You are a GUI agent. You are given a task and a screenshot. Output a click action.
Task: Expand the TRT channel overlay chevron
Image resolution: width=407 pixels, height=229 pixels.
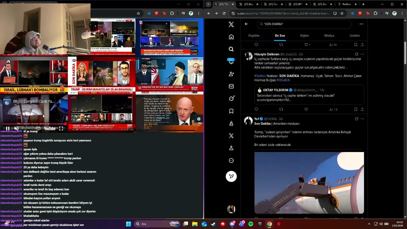(x=163, y=64)
